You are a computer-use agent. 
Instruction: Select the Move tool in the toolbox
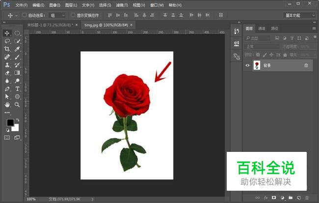7,33
